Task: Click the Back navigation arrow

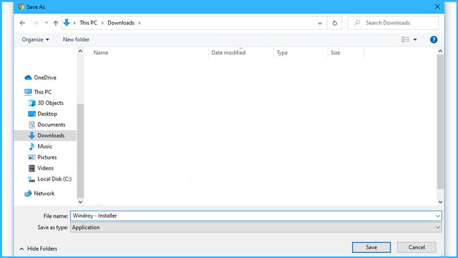Action: click(22, 23)
